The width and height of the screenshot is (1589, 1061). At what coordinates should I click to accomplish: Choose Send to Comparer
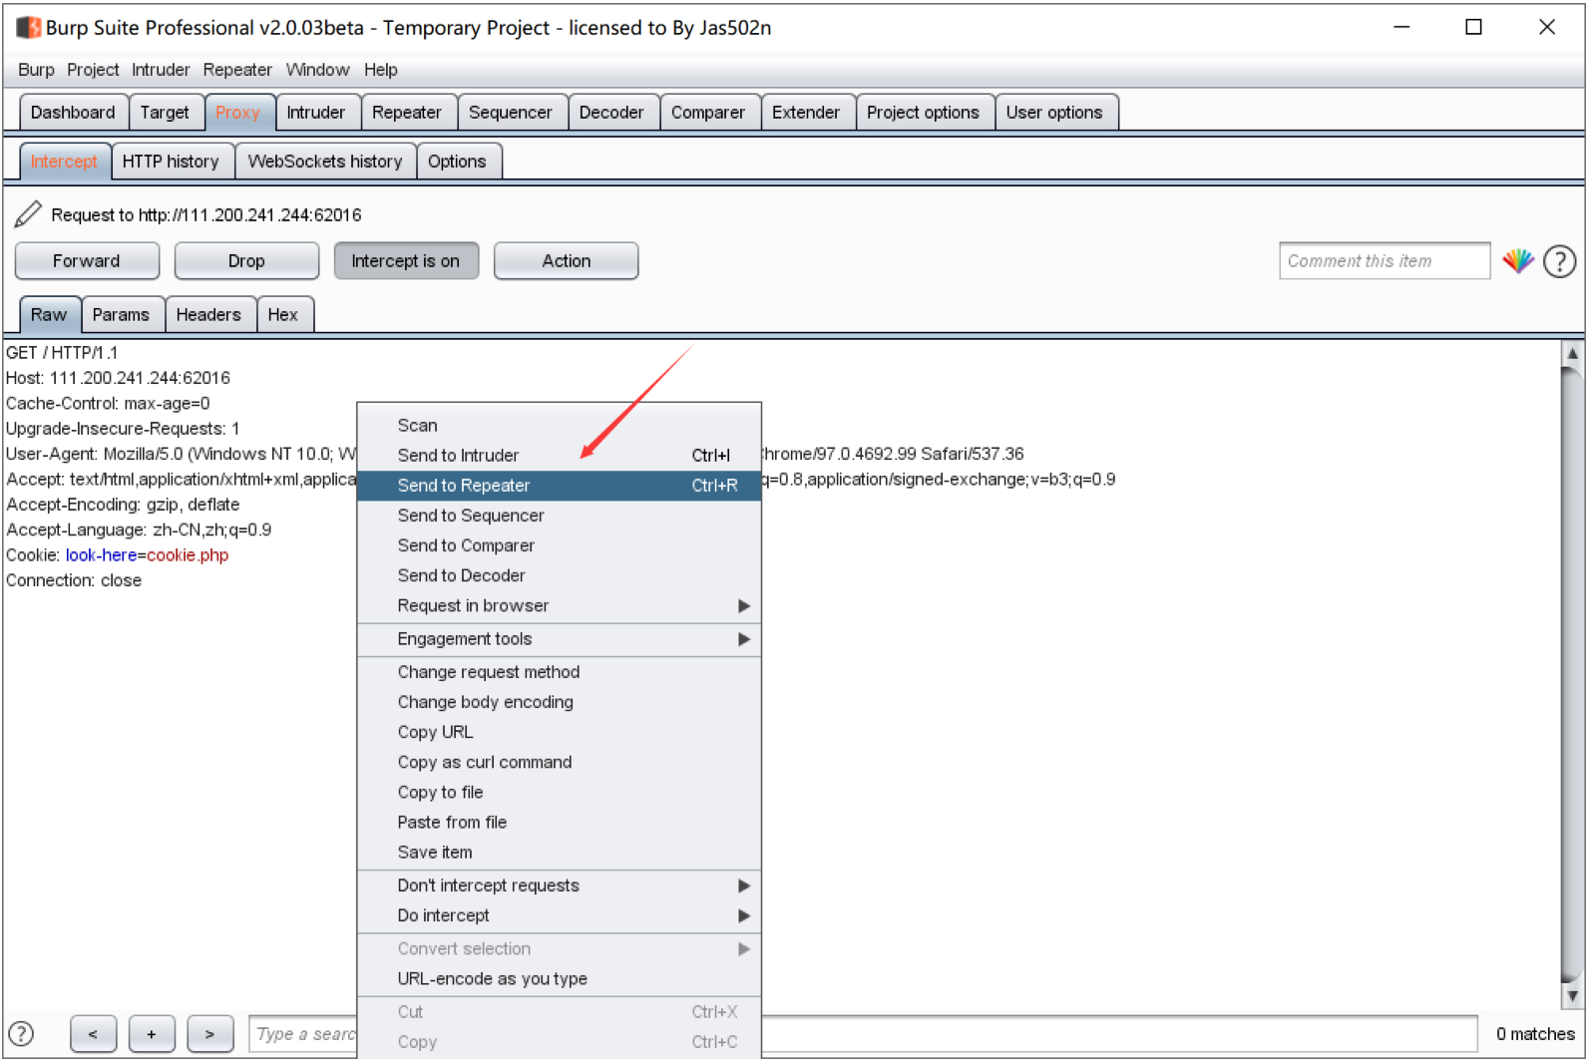[559, 545]
